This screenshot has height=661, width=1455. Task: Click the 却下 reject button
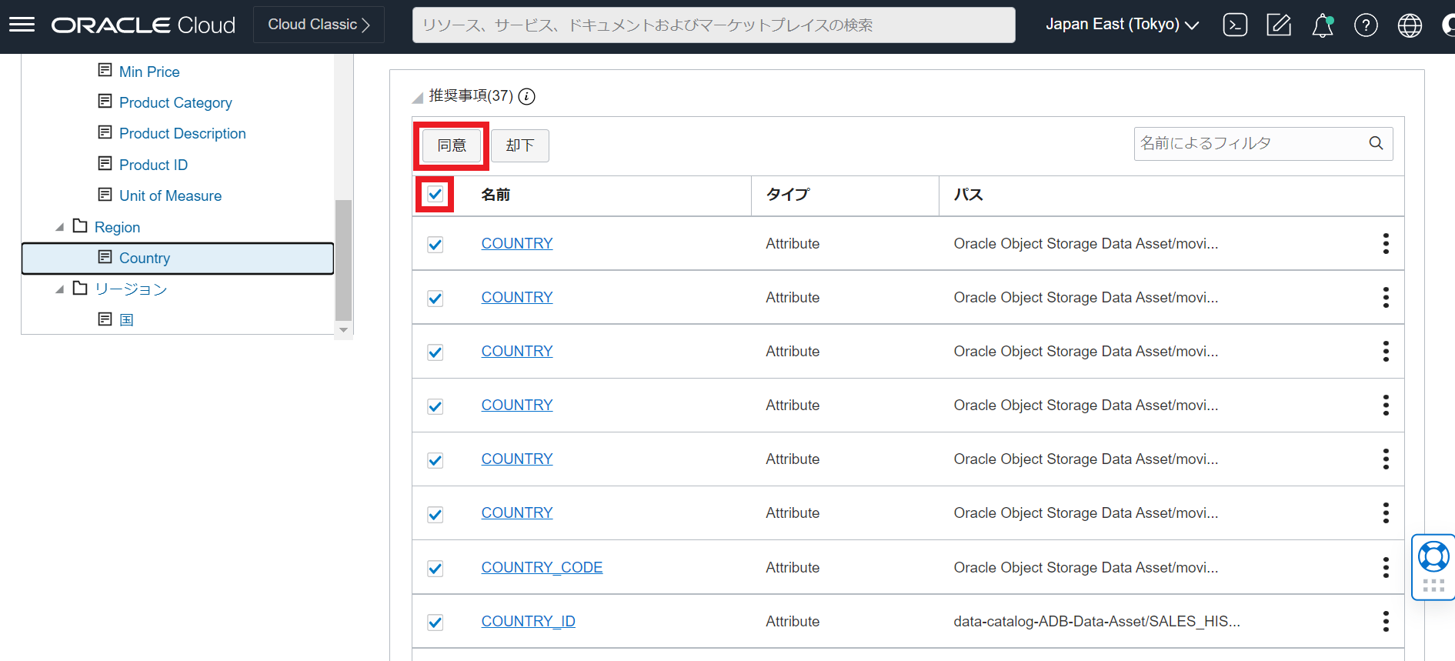tap(520, 145)
